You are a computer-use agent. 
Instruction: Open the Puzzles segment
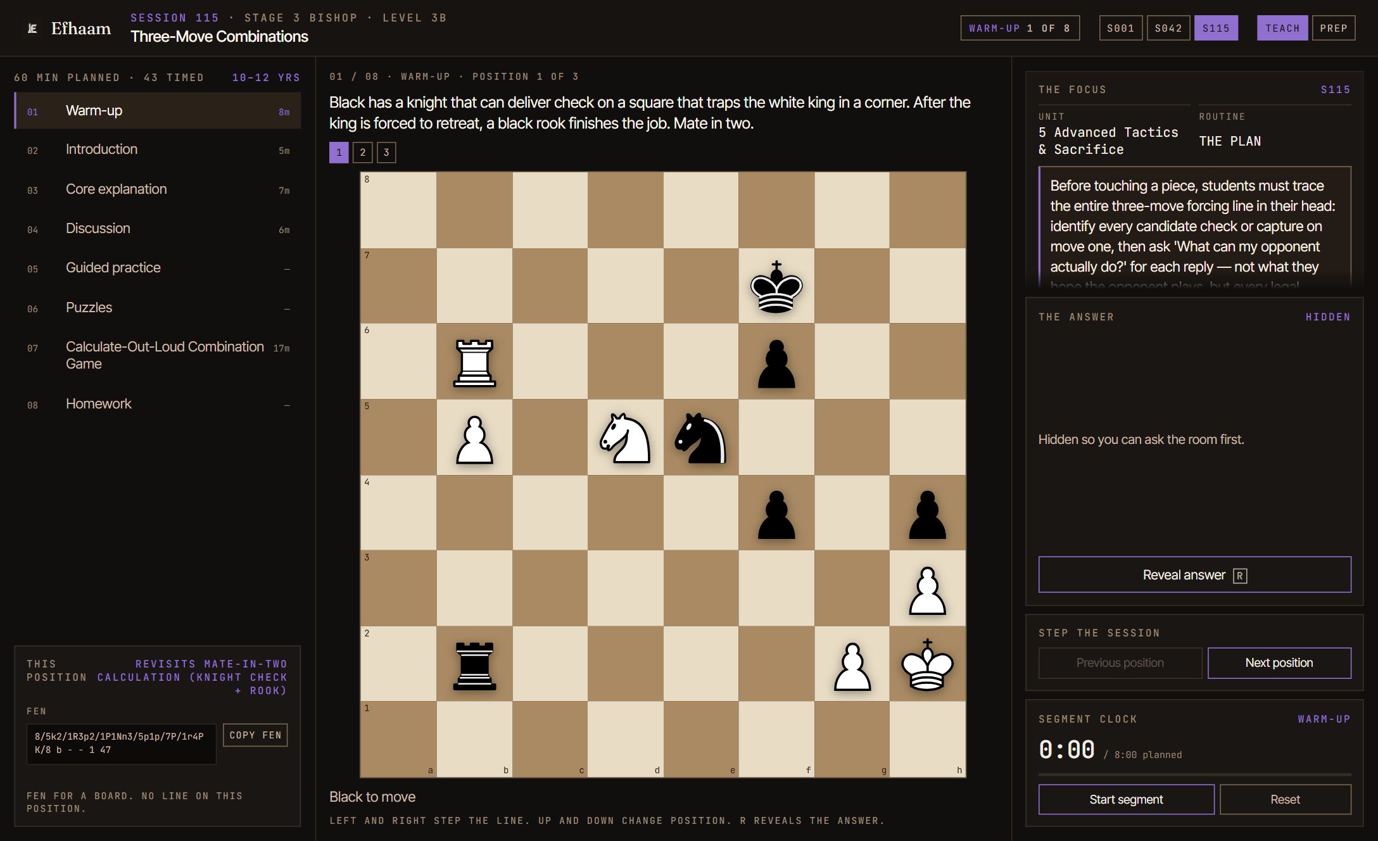click(x=158, y=308)
